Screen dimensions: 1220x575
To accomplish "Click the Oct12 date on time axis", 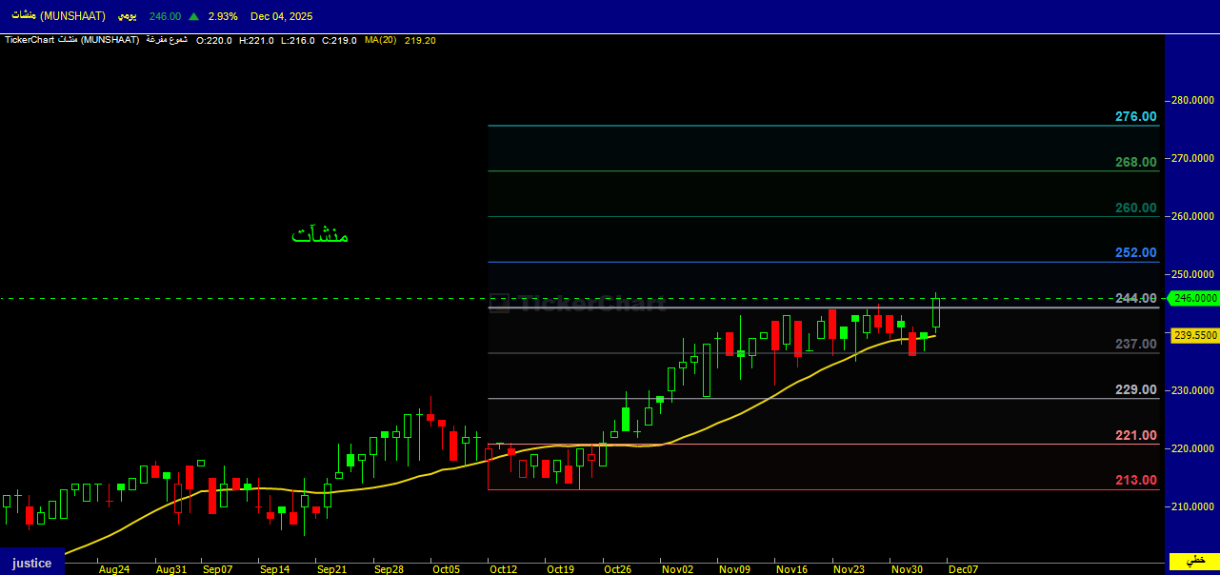I will [x=503, y=569].
